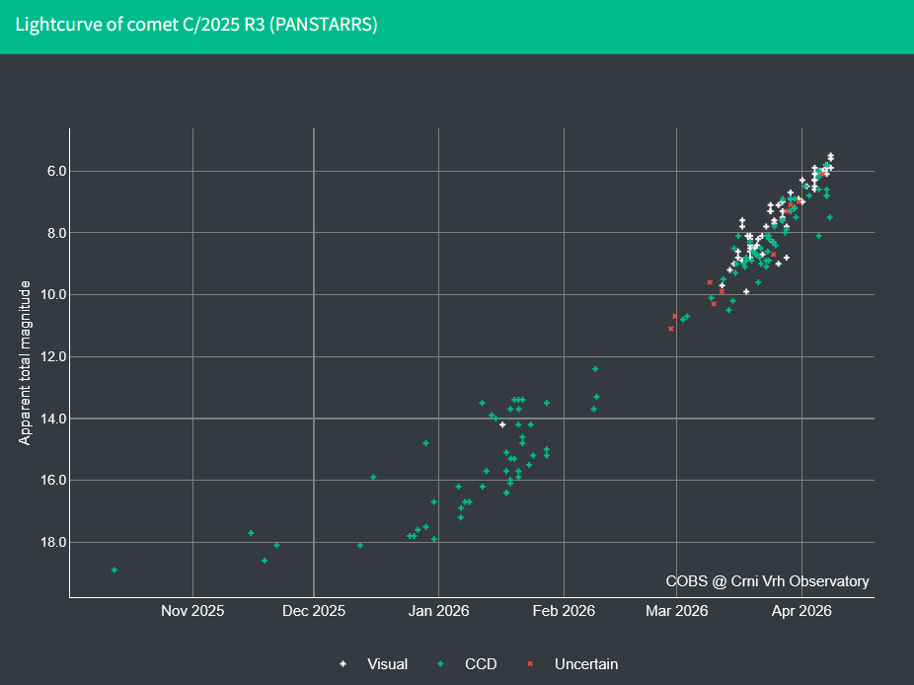Click the Nov 2025 x-axis label
This screenshot has height=685, width=914.
(x=191, y=612)
